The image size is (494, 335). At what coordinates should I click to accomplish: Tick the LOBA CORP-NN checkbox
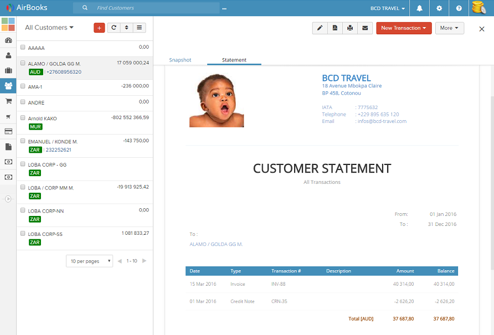point(23,210)
